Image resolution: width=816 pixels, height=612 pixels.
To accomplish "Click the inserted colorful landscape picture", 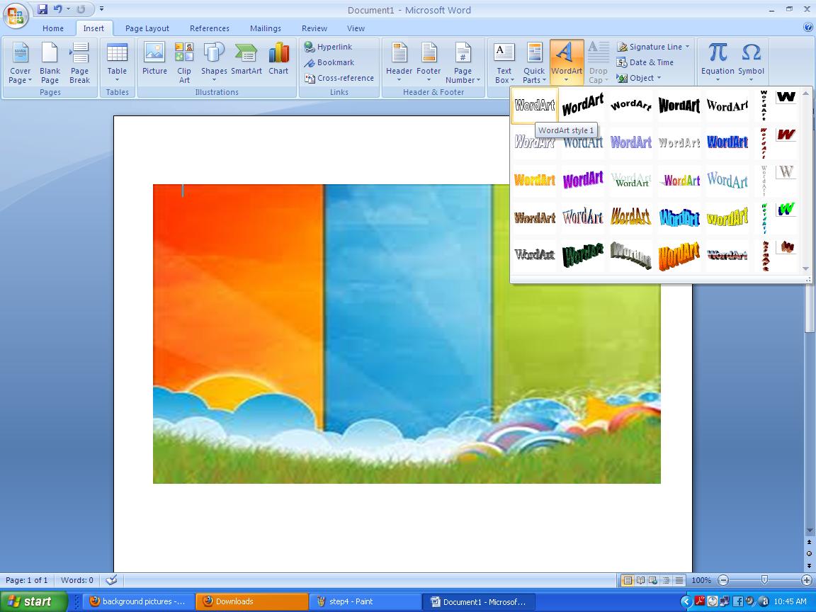I will 407,334.
